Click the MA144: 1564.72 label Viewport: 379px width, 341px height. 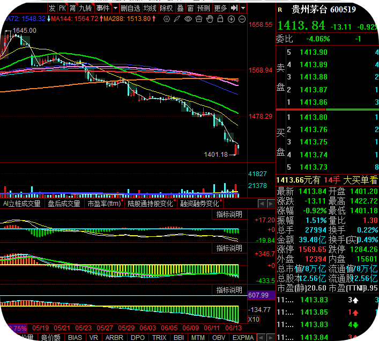tap(75, 19)
